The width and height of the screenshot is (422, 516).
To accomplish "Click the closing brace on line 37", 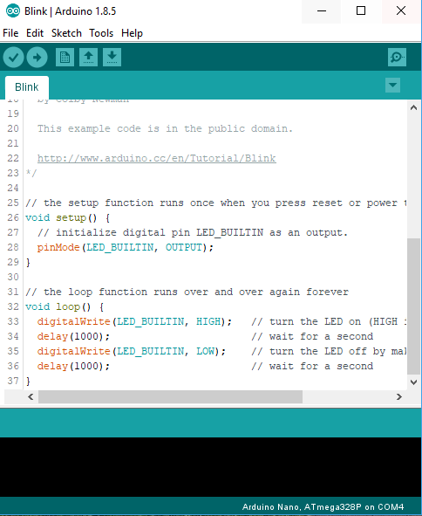I will (x=28, y=381).
